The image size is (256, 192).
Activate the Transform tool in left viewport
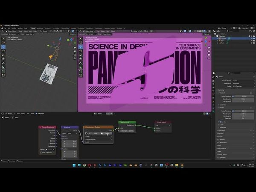(3, 59)
